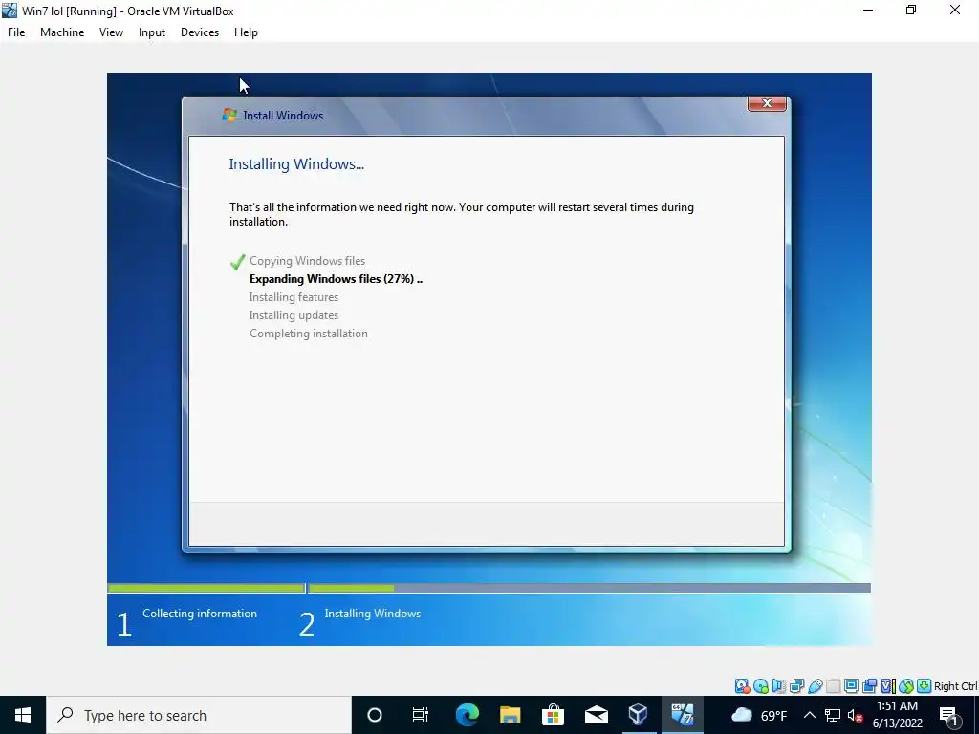This screenshot has height=734, width=979.
Task: Close the VirtualBox window
Action: (955, 10)
